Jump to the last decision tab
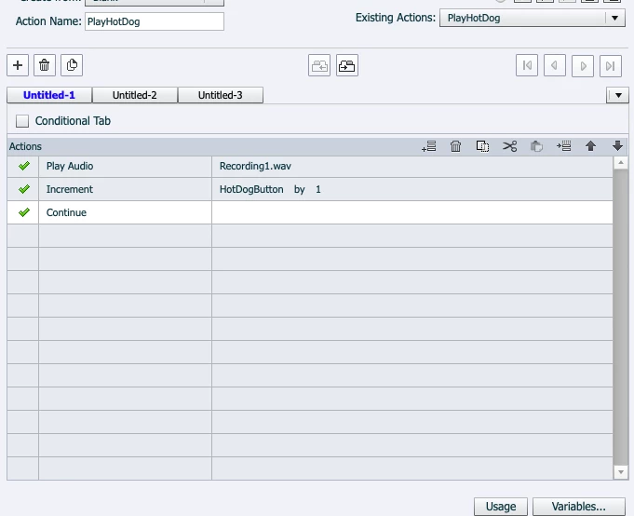This screenshot has width=634, height=516. 610,65
